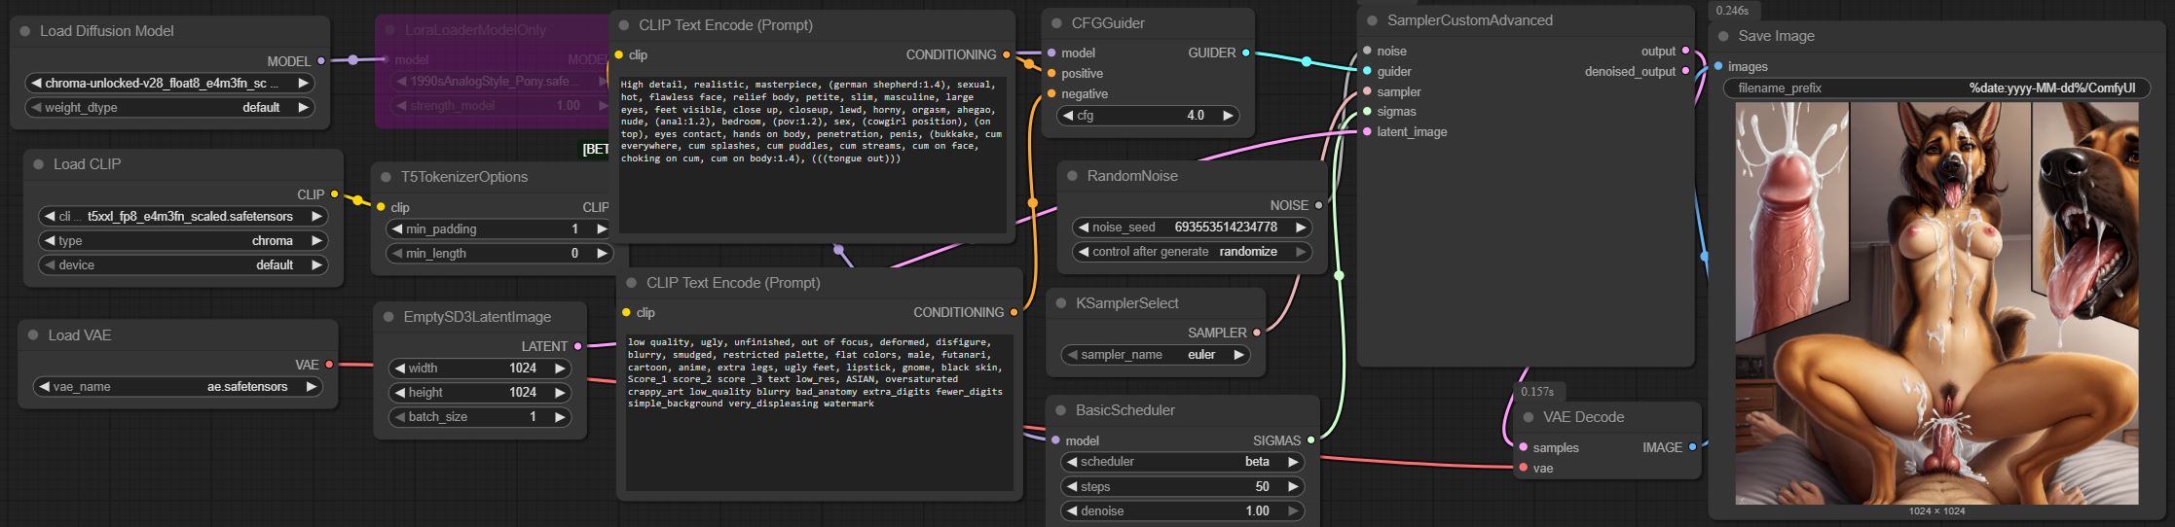Click the IMAGE output socket on VAE Decode

point(1692,447)
